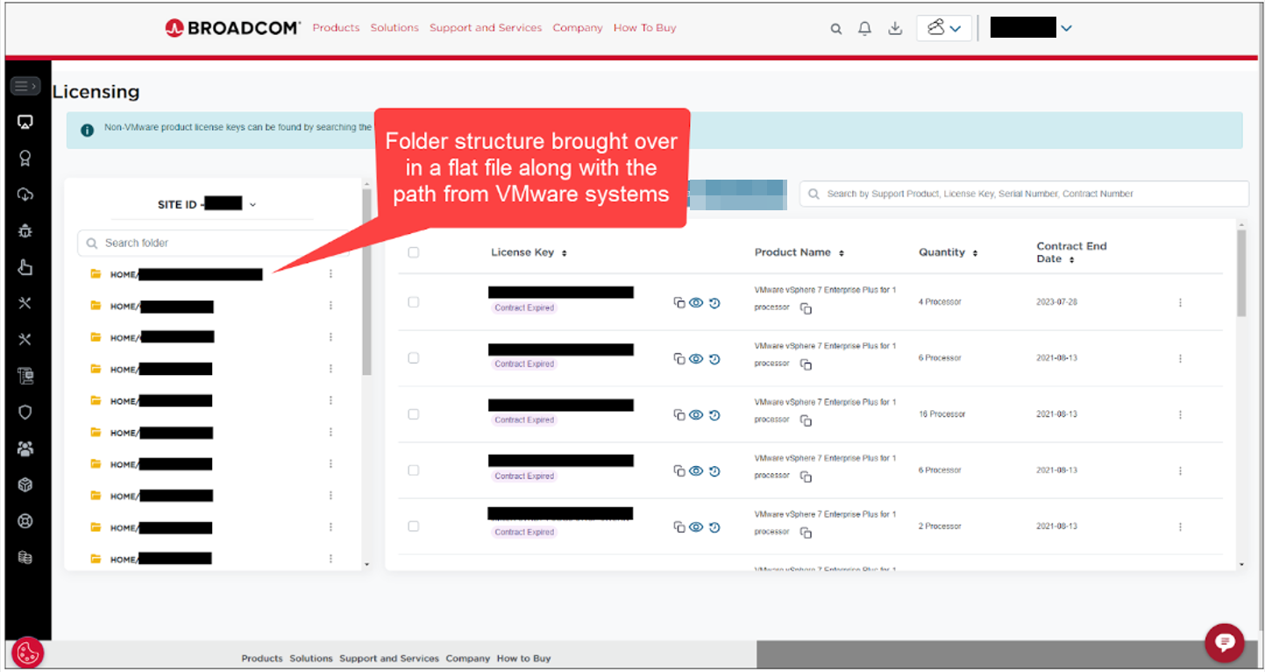The image size is (1265, 672).
Task: Click the Broadcom logo
Action: (232, 28)
